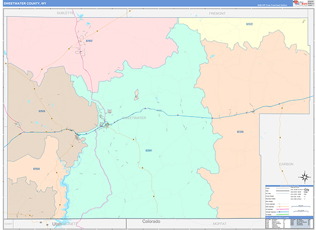Click the SUMMIT county label
316x230 pixels.
click(8, 224)
